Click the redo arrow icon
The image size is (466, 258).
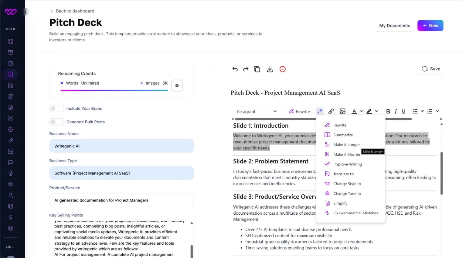coord(246,69)
